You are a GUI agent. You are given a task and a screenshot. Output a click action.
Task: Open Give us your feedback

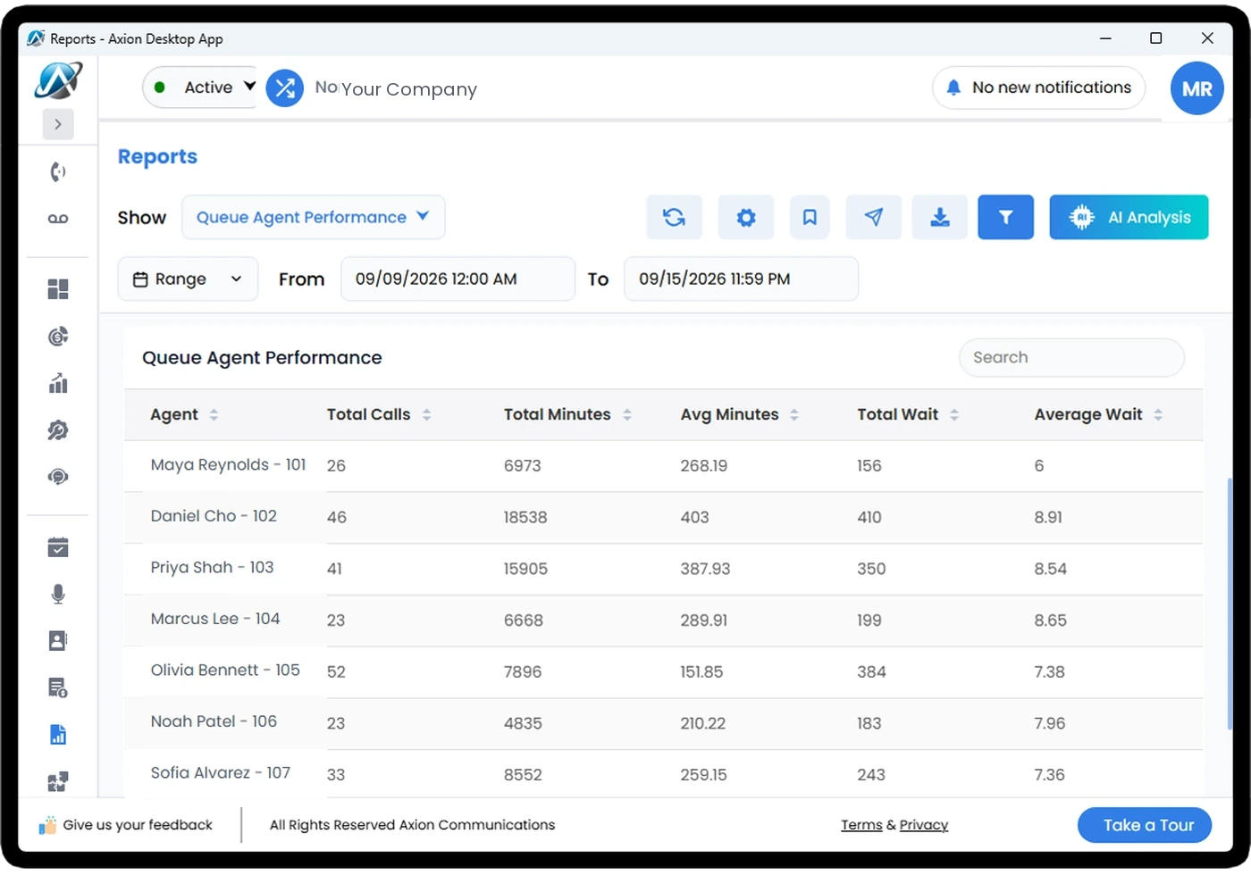click(126, 825)
